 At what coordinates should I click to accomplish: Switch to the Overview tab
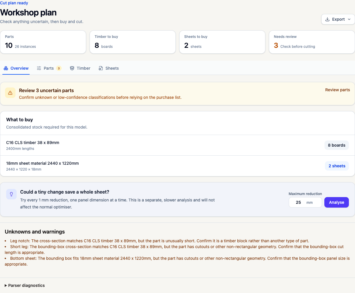point(16,68)
